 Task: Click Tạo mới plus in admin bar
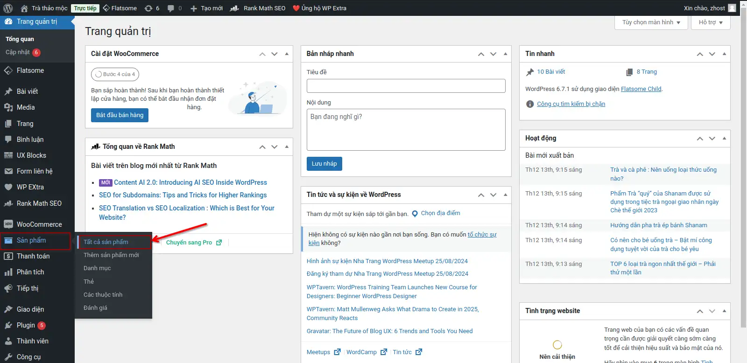(206, 8)
